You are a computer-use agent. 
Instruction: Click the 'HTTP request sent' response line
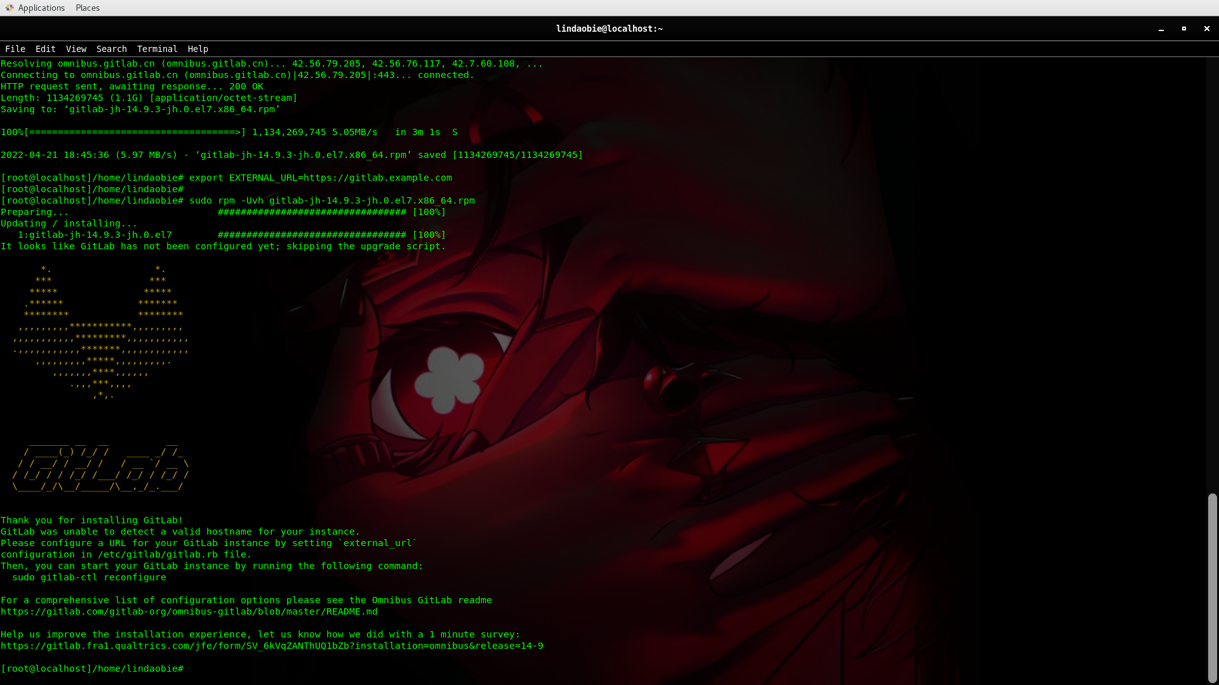132,86
